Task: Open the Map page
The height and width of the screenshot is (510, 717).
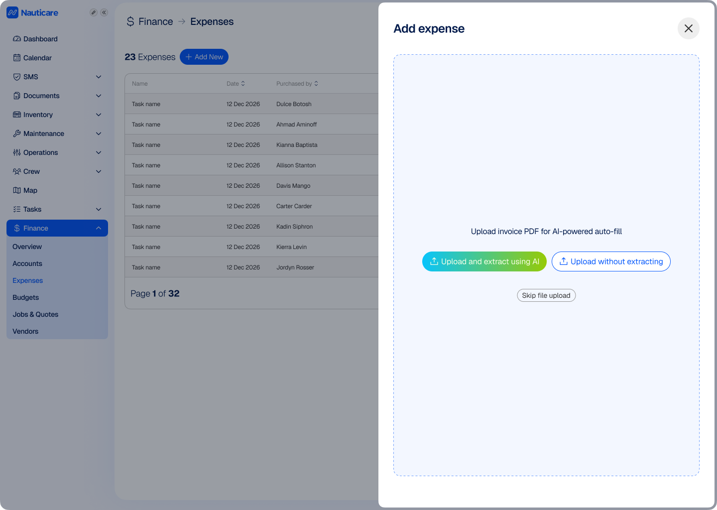Action: [57, 190]
